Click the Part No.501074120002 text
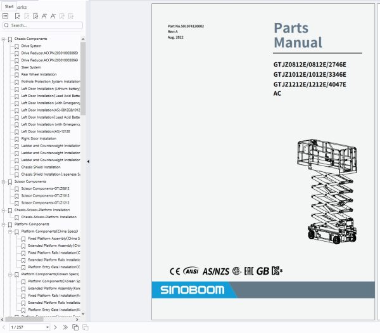The height and width of the screenshot is (333, 380). pos(186,26)
